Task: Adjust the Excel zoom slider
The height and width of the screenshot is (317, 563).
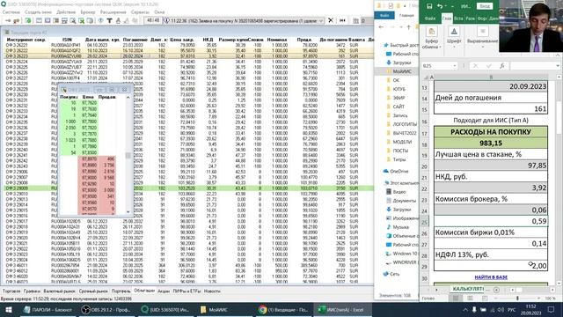Action: 517,299
